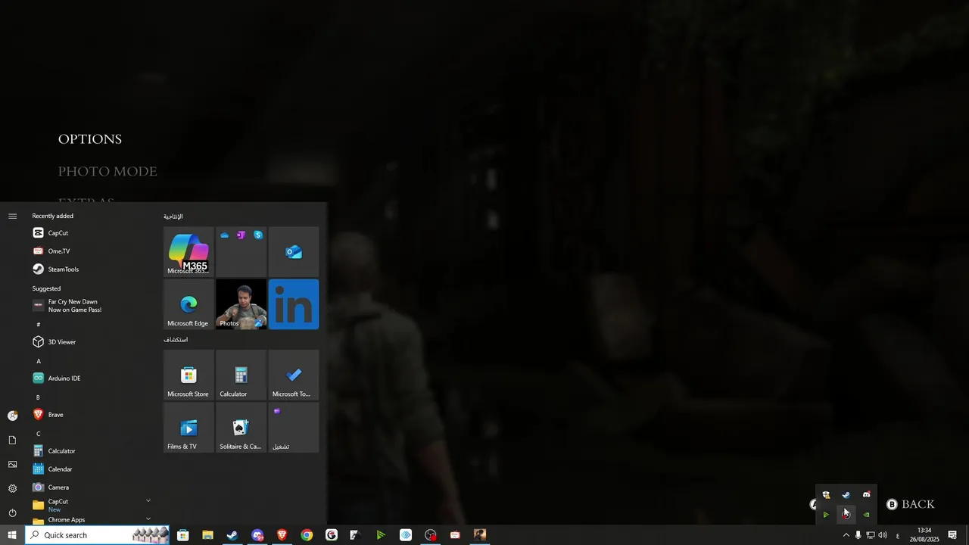Open the تشغيل folder tile
Viewport: 969px width, 545px height.
[294, 427]
